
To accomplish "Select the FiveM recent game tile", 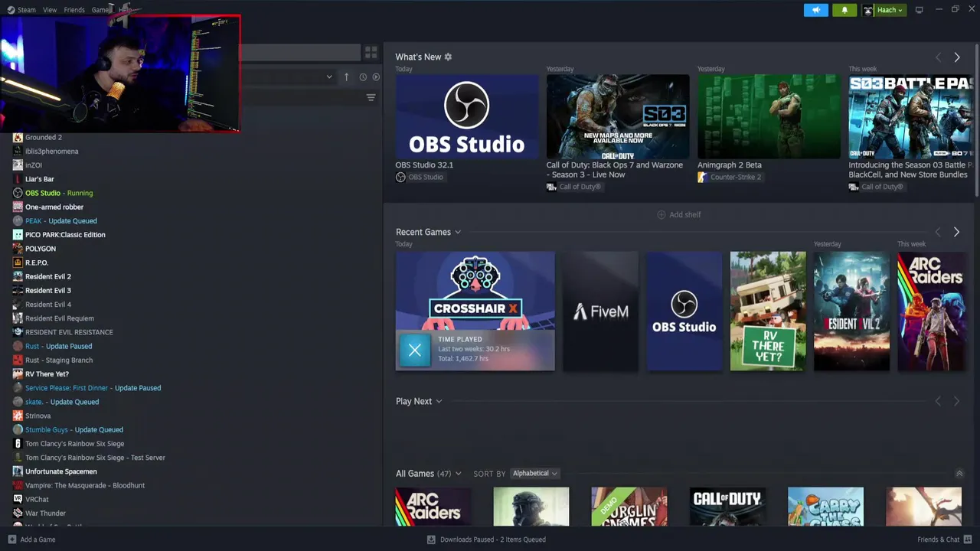I will click(x=600, y=311).
